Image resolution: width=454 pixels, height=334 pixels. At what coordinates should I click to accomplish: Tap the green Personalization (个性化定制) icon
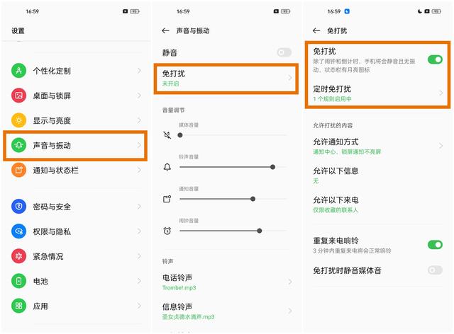(19, 71)
